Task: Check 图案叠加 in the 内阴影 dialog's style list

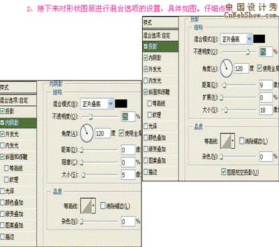Action: pos(3,226)
